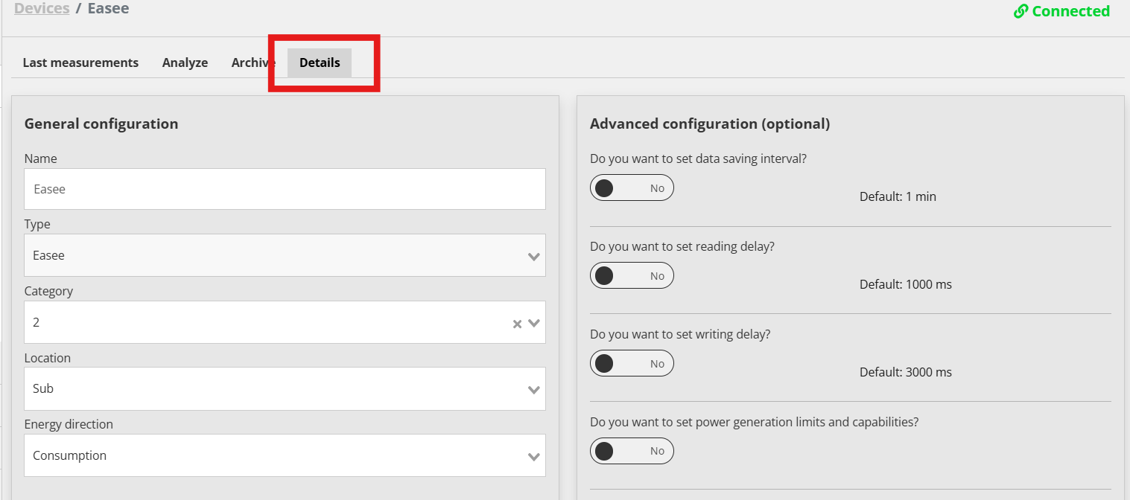This screenshot has width=1130, height=500.
Task: Click the 'Advanced configuration (optional)' heading
Action: [x=710, y=124]
